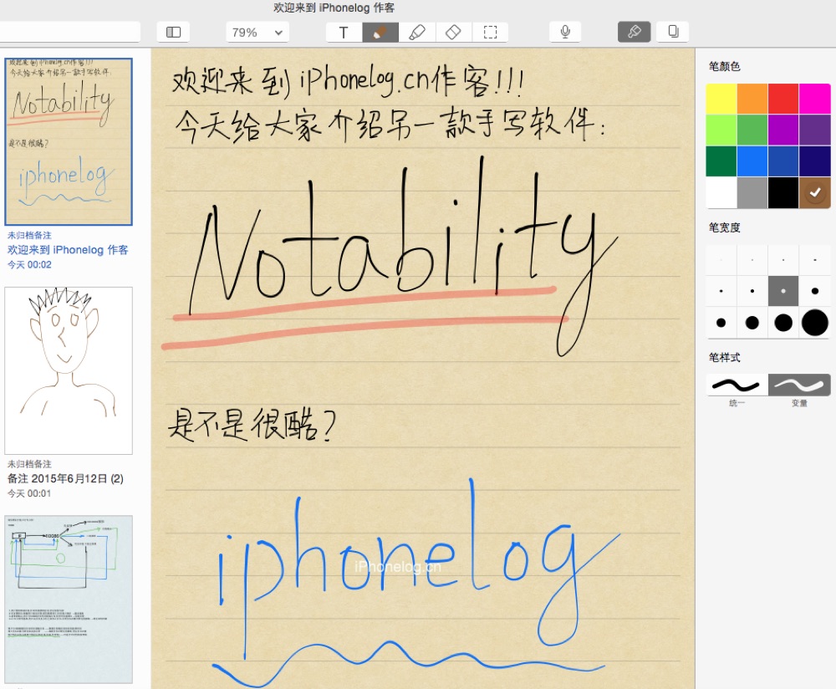Choose last pen width in top row
Image resolution: width=836 pixels, height=689 pixels.
point(814,260)
